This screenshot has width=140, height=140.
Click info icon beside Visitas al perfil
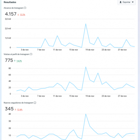(x=31, y=54)
